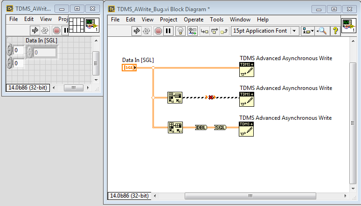Select middle TDMS Asynchronous Write node
This screenshot has height=206, width=361.
[247, 99]
